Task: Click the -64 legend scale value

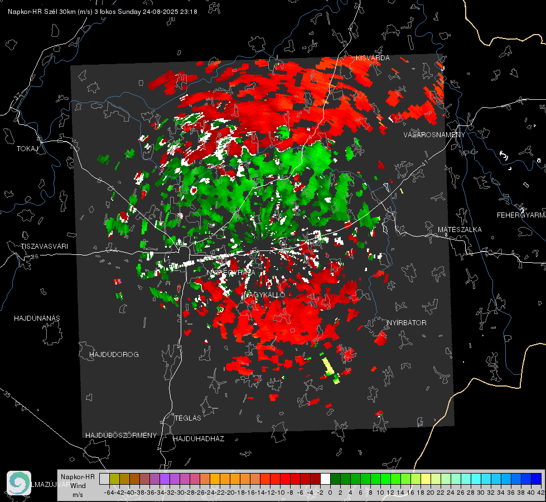Action: [109, 493]
